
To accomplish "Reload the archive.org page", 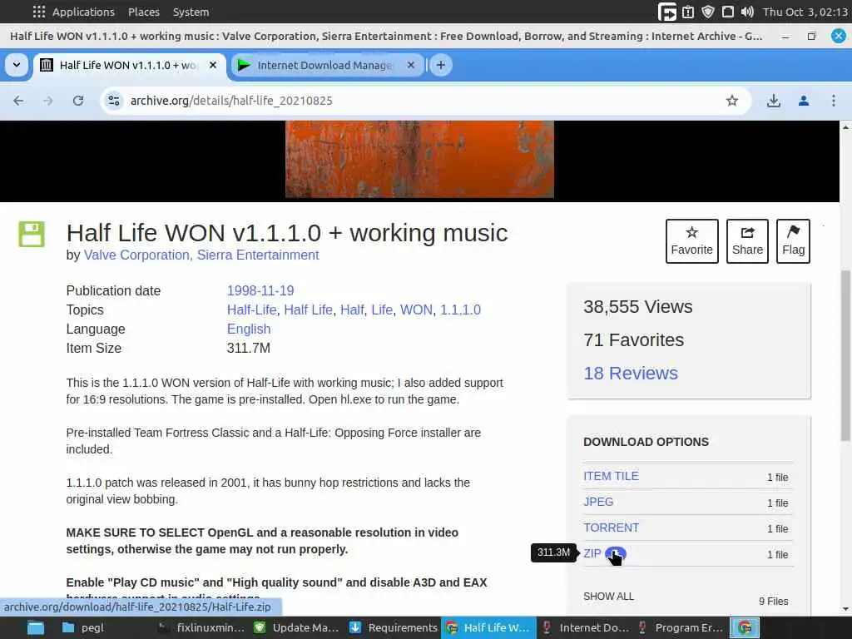I will [x=78, y=101].
